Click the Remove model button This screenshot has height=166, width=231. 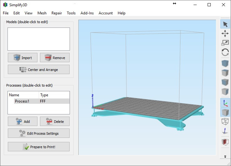pos(55,58)
